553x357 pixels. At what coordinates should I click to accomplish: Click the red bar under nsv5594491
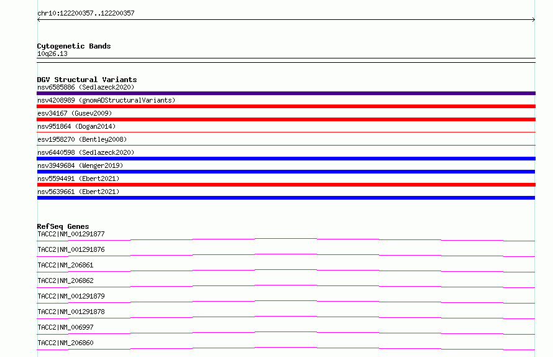tap(286, 185)
